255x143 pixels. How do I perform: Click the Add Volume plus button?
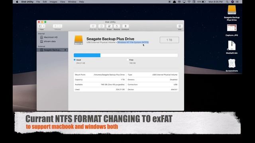[x=55, y=26]
